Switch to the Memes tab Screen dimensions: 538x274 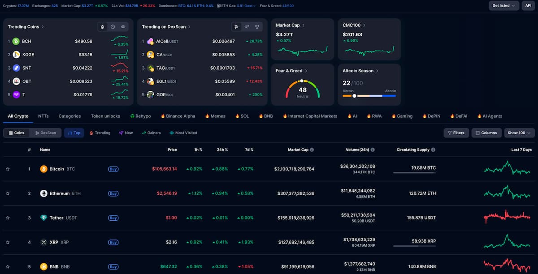(x=215, y=116)
